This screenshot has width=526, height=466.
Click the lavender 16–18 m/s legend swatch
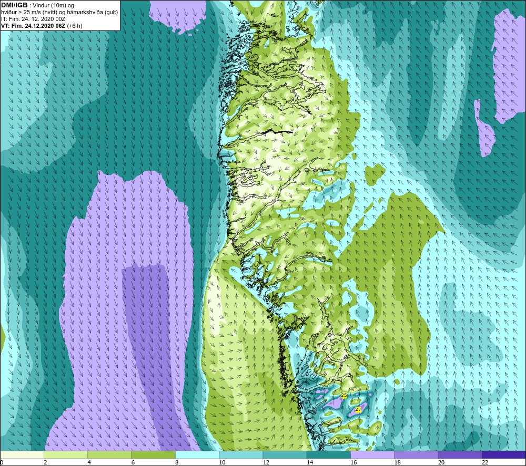[372, 454]
